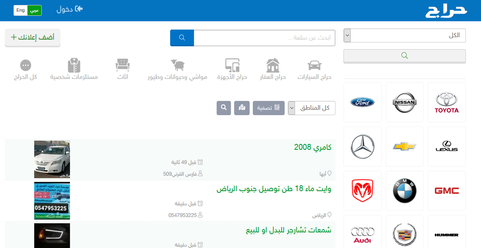Viewport: 481px width, 248px height.
Task: Open seller 0547953225 profile
Action: 186,215
